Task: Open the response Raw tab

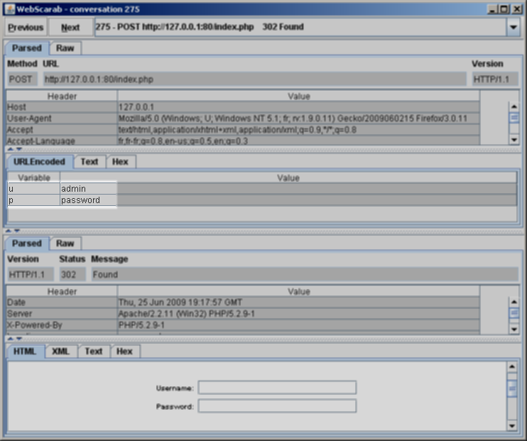Action: (65, 244)
